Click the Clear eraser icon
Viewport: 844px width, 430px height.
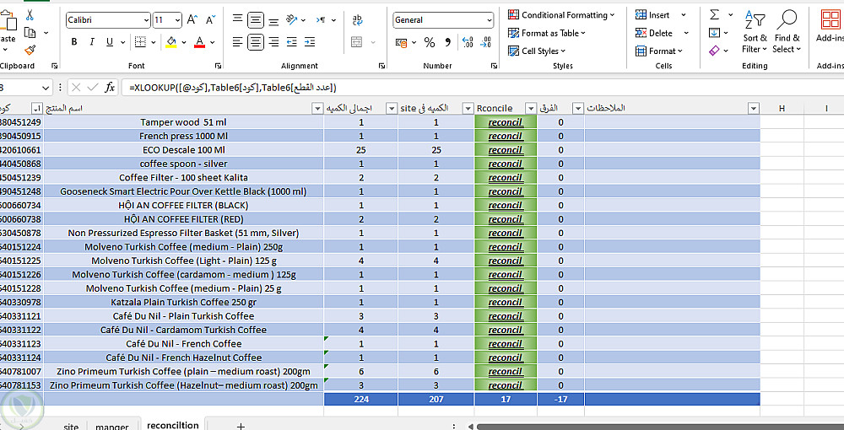714,51
